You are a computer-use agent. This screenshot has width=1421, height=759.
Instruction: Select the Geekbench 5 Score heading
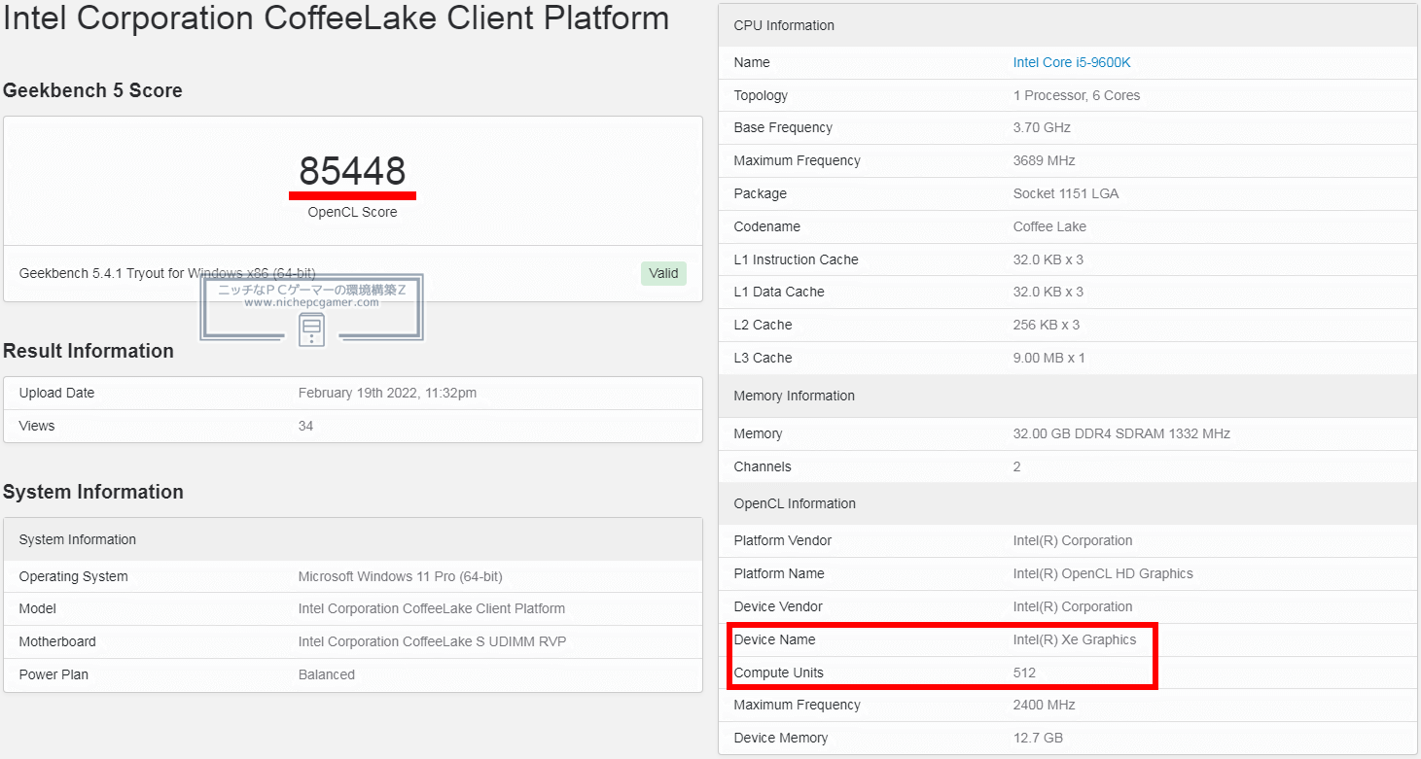pyautogui.click(x=92, y=90)
